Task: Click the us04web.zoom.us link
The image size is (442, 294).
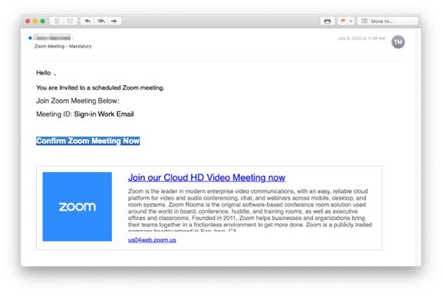Action: tap(152, 239)
